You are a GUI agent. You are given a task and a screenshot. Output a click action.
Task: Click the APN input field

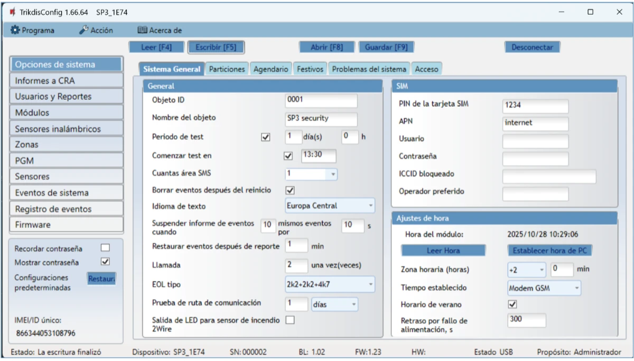pos(535,123)
